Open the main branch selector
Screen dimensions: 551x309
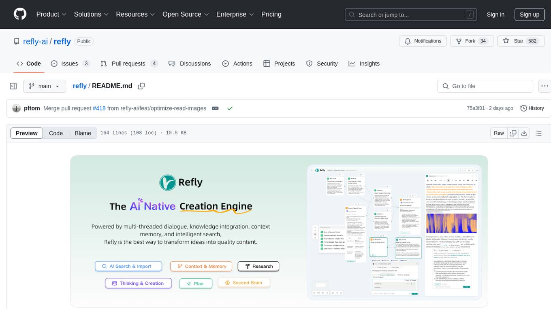[44, 86]
